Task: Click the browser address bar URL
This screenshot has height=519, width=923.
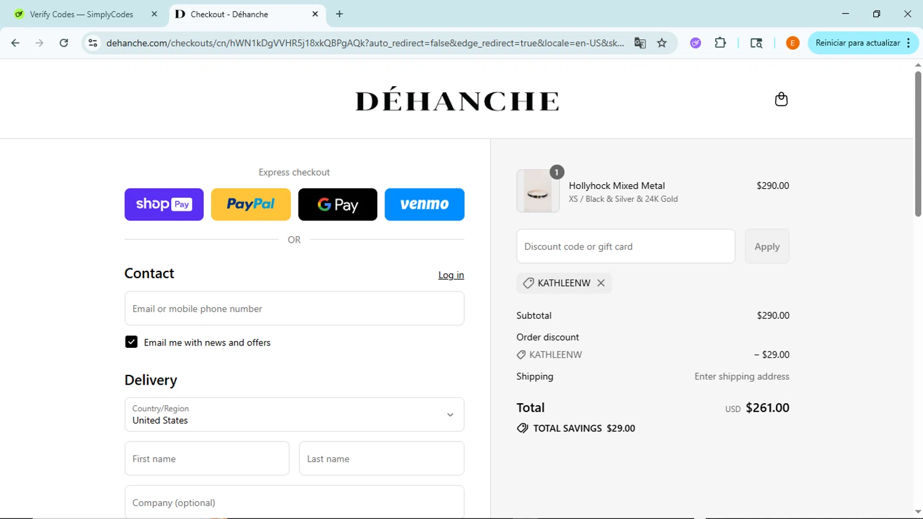Action: (365, 43)
